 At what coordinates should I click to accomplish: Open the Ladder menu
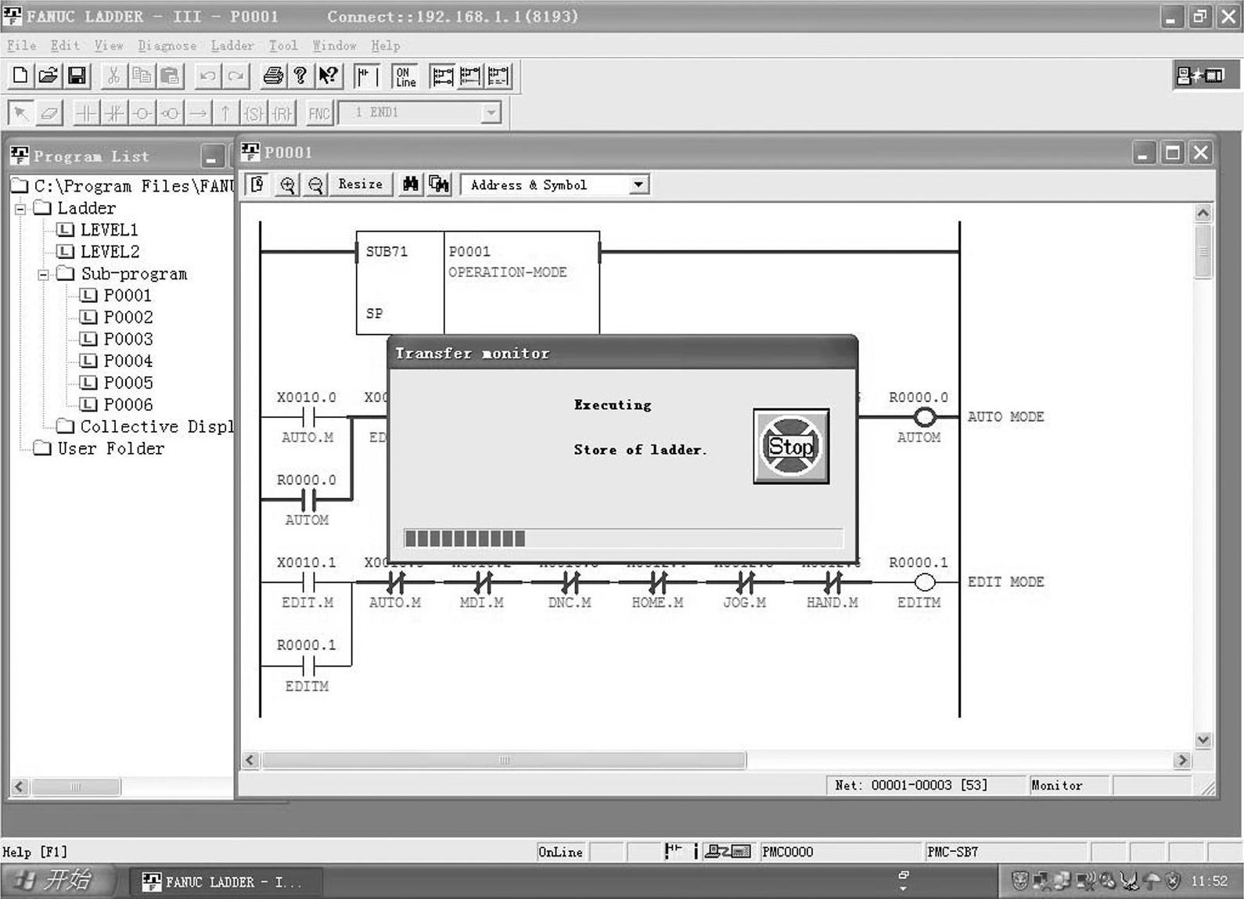pyautogui.click(x=232, y=45)
